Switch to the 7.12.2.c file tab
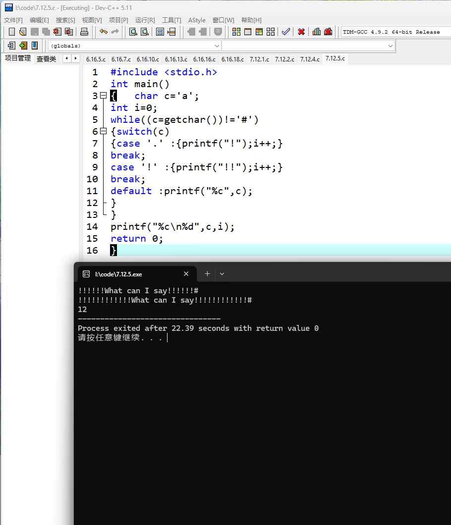This screenshot has width=451, height=525. (285, 59)
